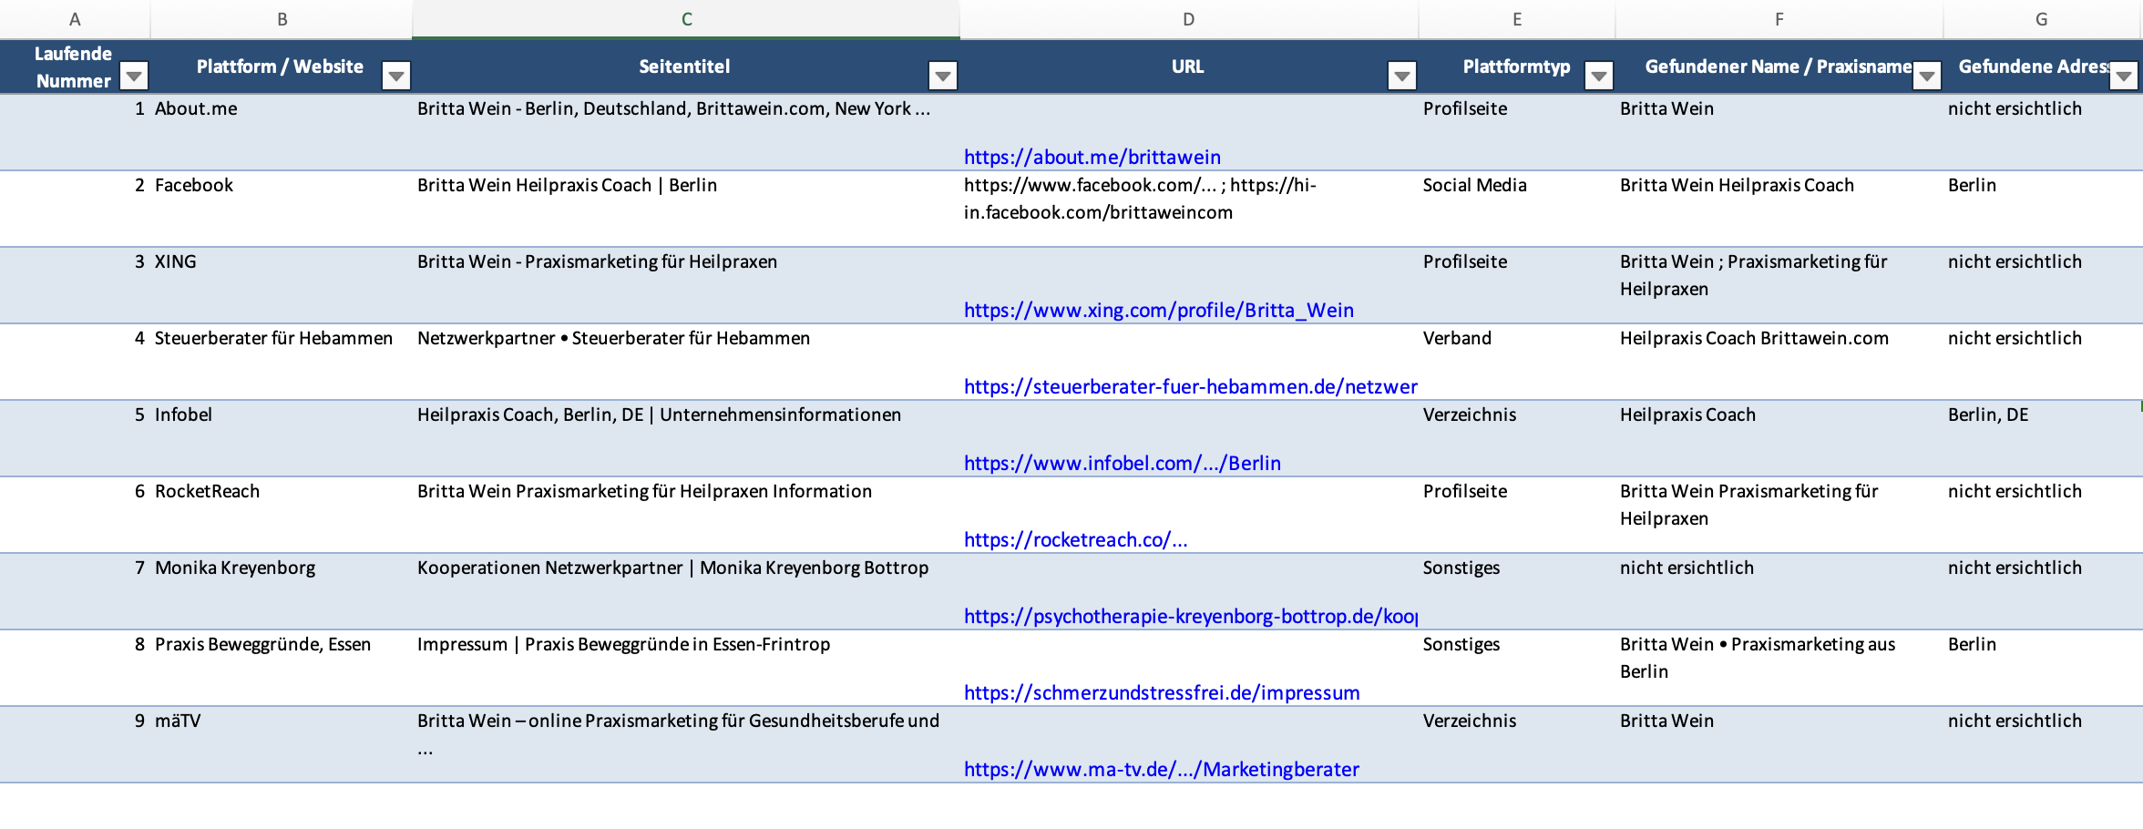
Task: Open the infobel.com Berlin link
Action: point(1122,463)
